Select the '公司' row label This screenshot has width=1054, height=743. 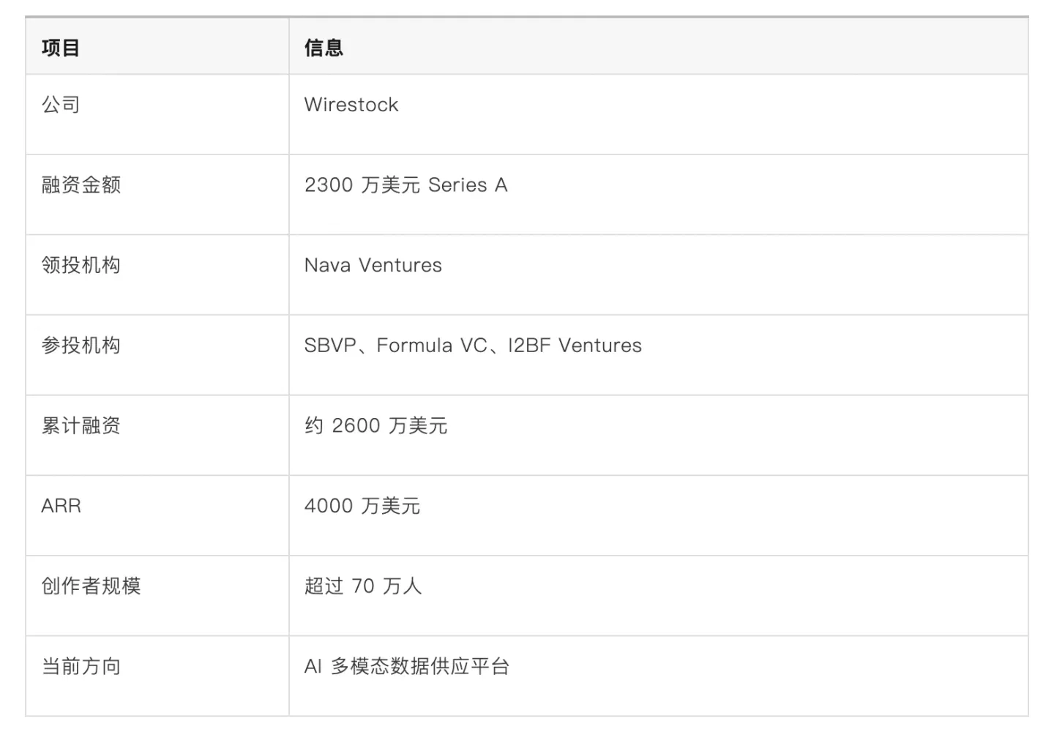pos(60,105)
